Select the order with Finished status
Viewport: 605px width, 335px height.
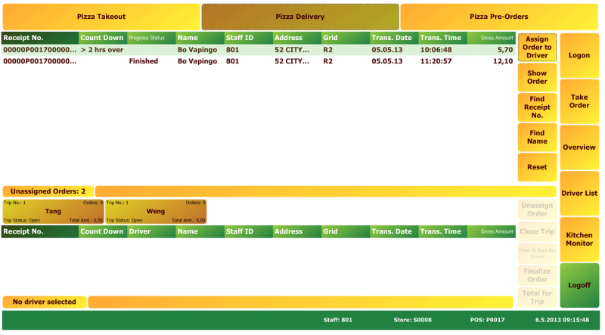click(259, 61)
